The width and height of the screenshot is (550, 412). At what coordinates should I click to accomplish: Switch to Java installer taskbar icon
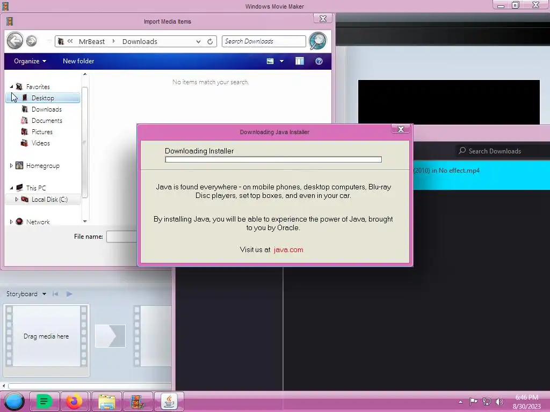(169, 401)
